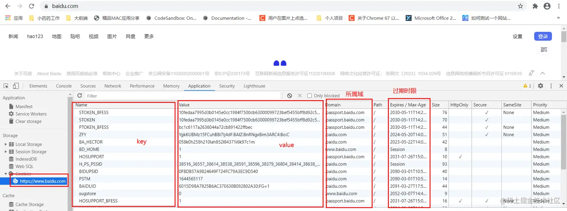Click the lock icon in the address bar
Image resolution: width=567 pixels, height=211 pixels.
tap(46, 6)
